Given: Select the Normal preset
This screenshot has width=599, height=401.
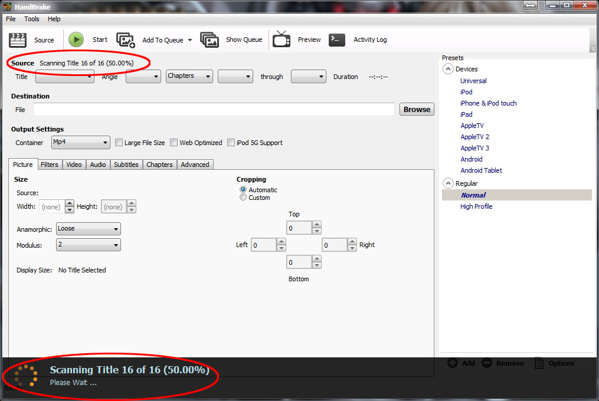Looking at the screenshot, I should [516, 195].
